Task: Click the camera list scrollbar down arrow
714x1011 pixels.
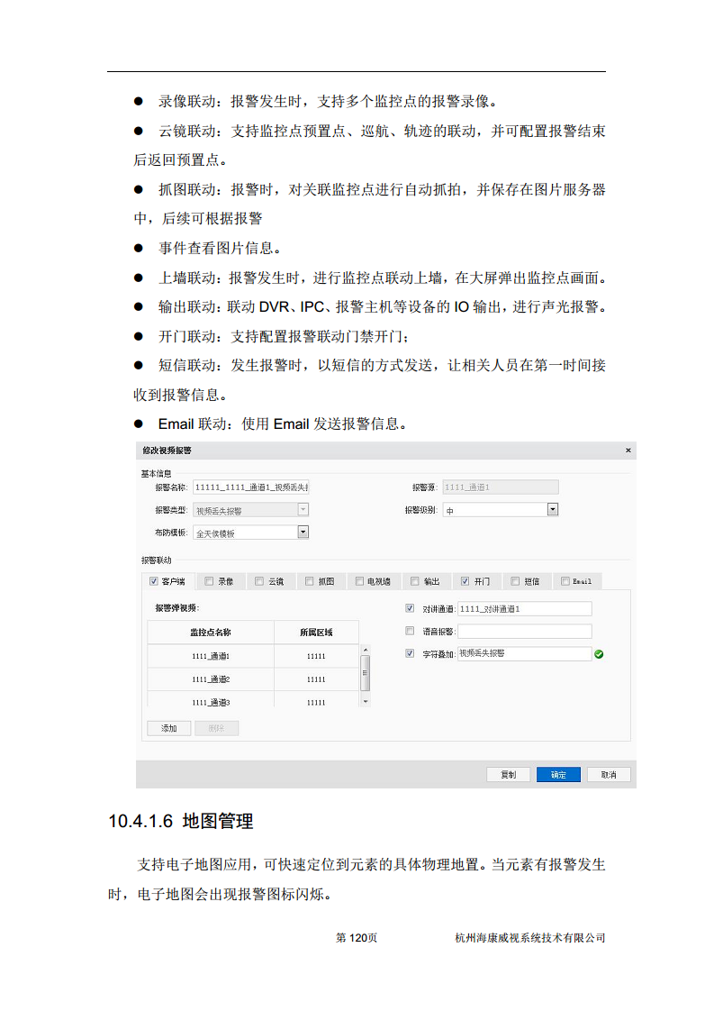Action: 366,702
